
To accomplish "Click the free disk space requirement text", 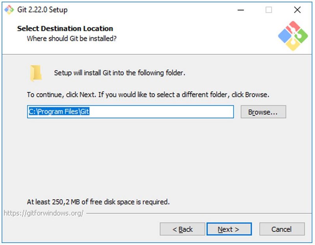I will pos(98,202).
